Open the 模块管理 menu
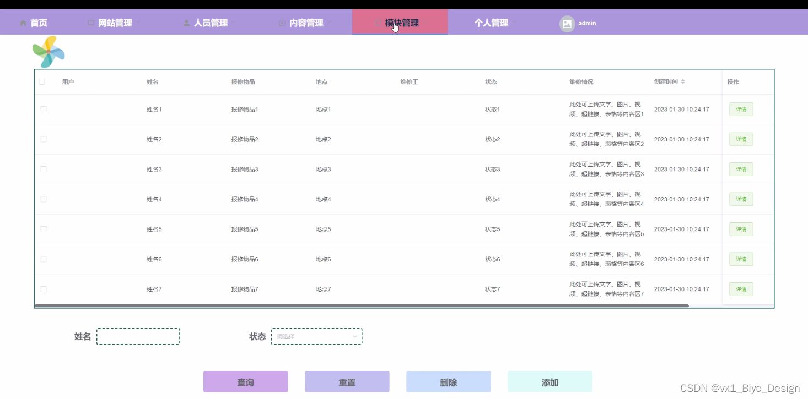Screen dimensions: 808x399 click(x=400, y=23)
